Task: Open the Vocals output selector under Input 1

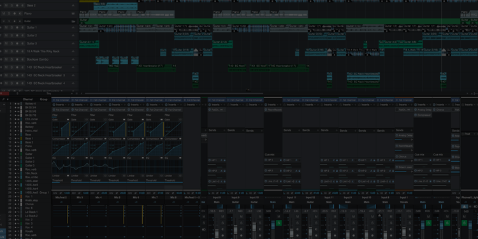Action: 404,202
